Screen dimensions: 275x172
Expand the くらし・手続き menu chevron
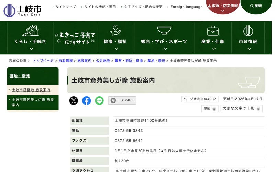(x=31, y=49)
